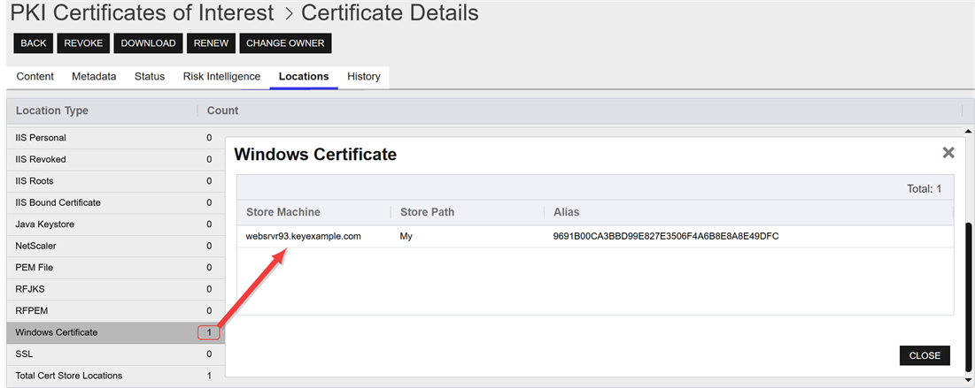Click the CLOSE button in dialog
The width and height of the screenshot is (975, 388).
tap(925, 355)
